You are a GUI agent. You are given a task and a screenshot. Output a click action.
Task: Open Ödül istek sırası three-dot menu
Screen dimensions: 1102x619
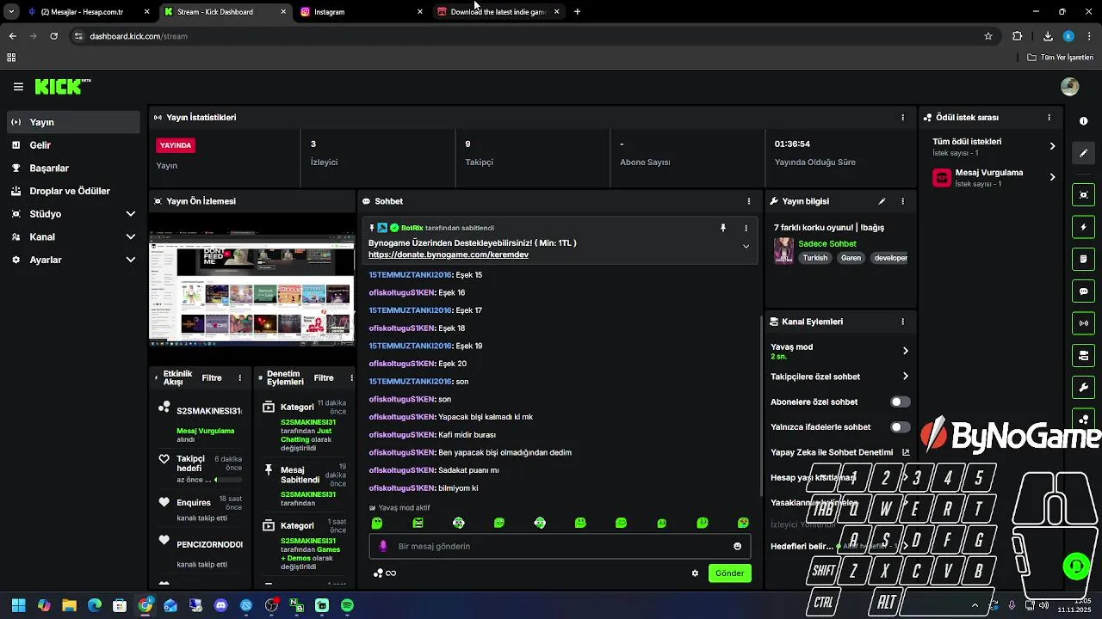click(1049, 117)
